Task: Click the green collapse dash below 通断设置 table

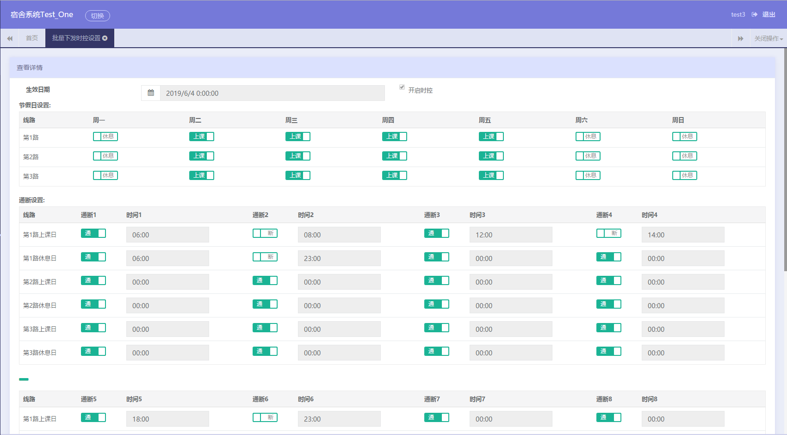Action: coord(24,379)
